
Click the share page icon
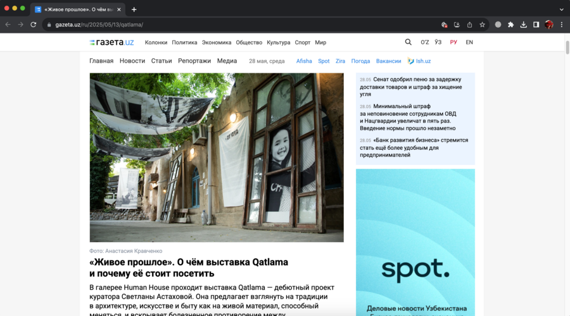click(x=470, y=25)
